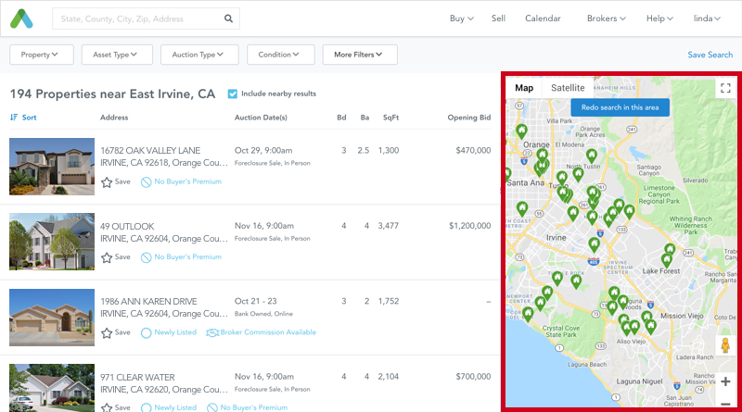742x412 pixels.
Task: Click the Opening Bid column header
Action: click(x=469, y=118)
